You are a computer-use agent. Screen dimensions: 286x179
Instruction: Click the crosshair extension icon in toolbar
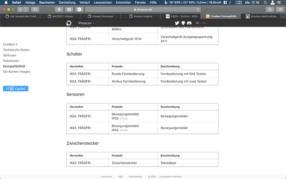point(59,9)
